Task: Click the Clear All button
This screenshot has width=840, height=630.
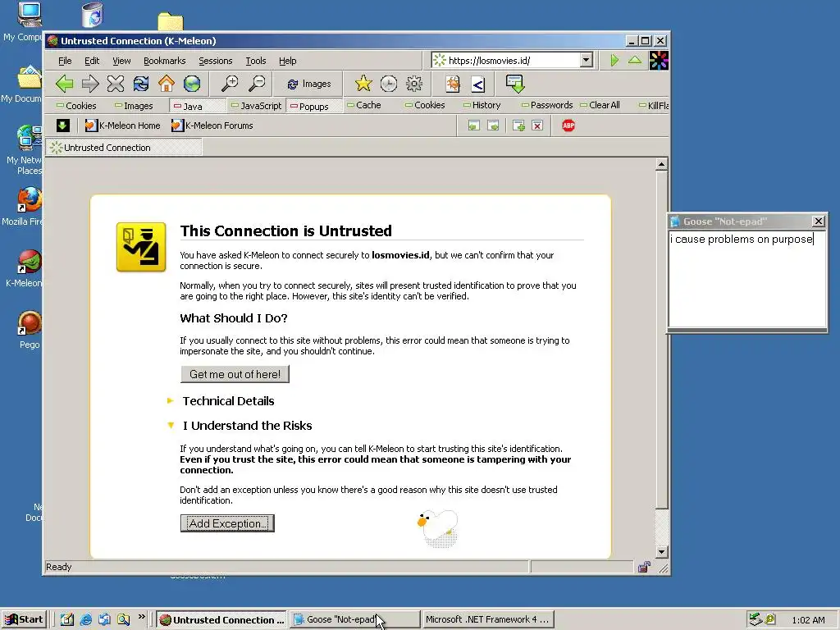Action: click(x=600, y=105)
